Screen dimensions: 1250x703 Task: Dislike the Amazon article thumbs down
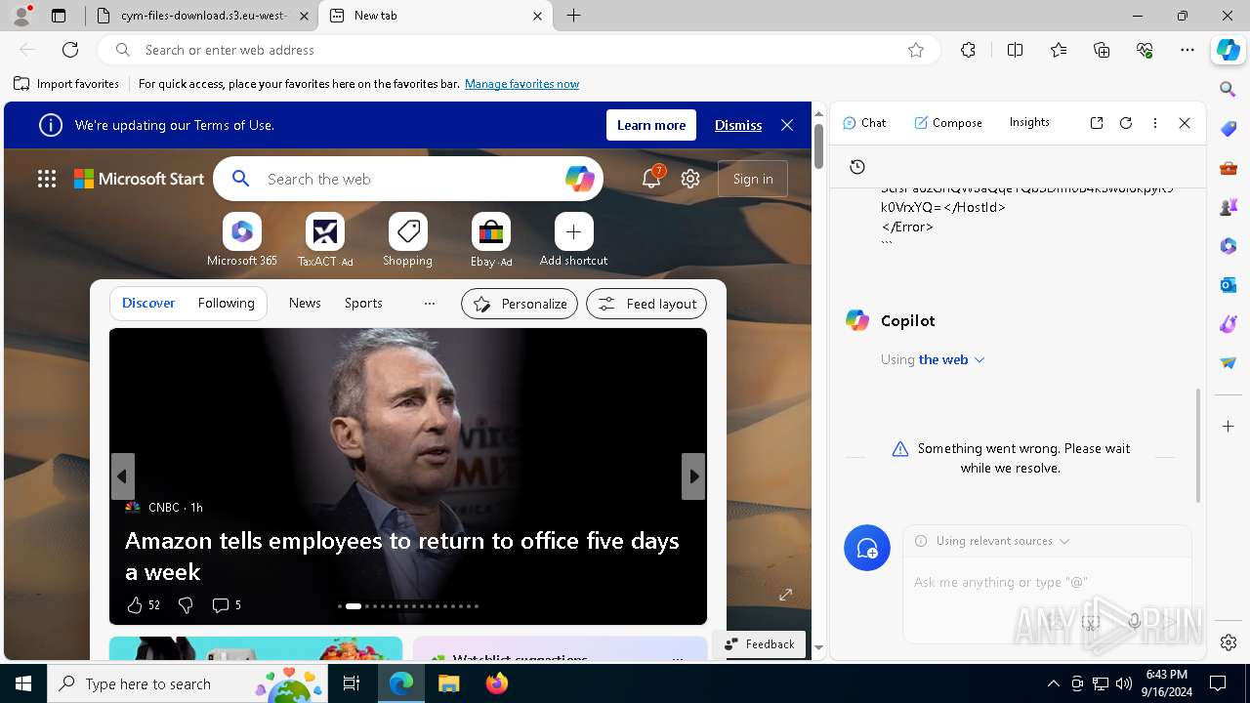click(186, 605)
